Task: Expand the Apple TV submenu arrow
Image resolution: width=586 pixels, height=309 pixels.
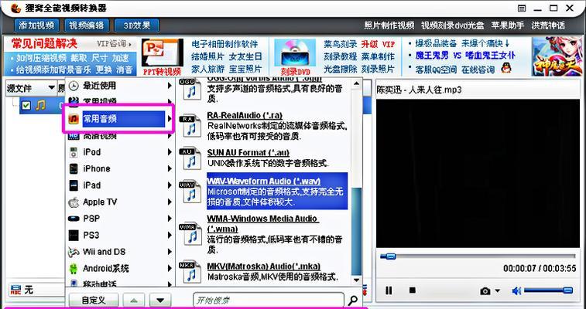Action: [170, 202]
